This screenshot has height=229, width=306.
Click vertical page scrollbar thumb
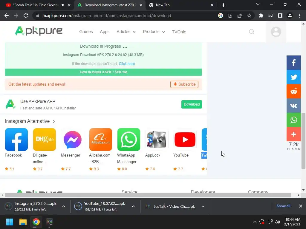(x=304, y=141)
